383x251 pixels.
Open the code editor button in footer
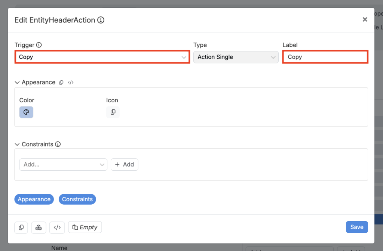57,227
